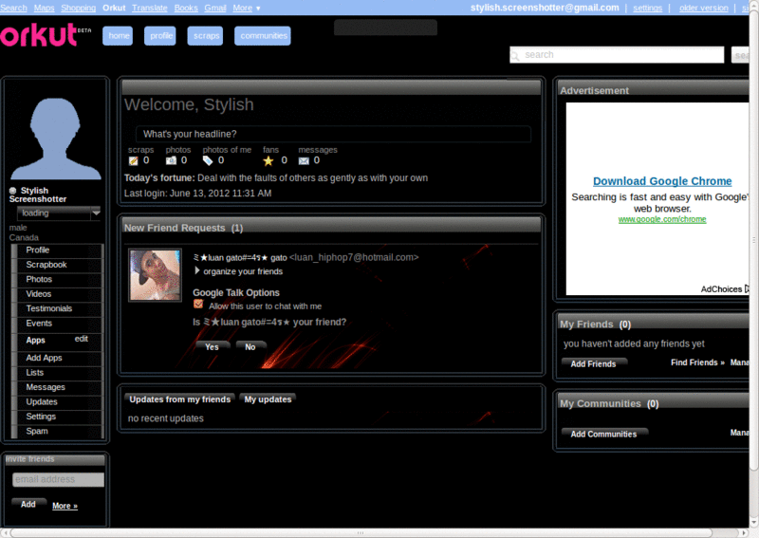Click the AdChoices icon in advertisement

click(x=746, y=289)
